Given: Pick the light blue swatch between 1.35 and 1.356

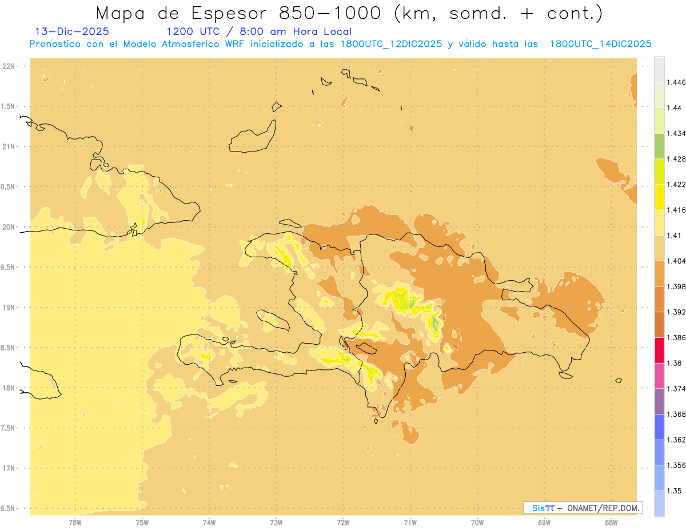Looking at the screenshot, I should pos(659,477).
